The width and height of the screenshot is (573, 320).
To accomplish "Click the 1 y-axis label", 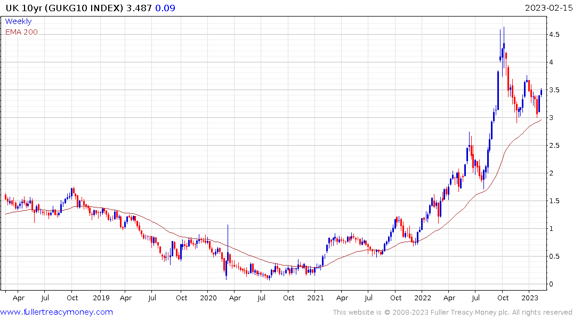I will [x=551, y=229].
